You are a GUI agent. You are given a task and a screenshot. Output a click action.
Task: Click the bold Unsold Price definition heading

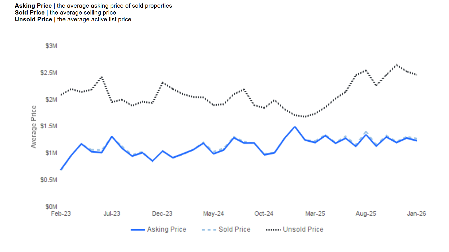(33, 19)
